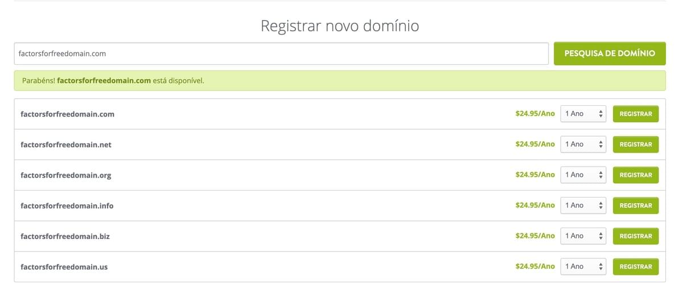The width and height of the screenshot is (683, 288).
Task: Register the factorsforfreedomain.org domain
Action: (635, 175)
